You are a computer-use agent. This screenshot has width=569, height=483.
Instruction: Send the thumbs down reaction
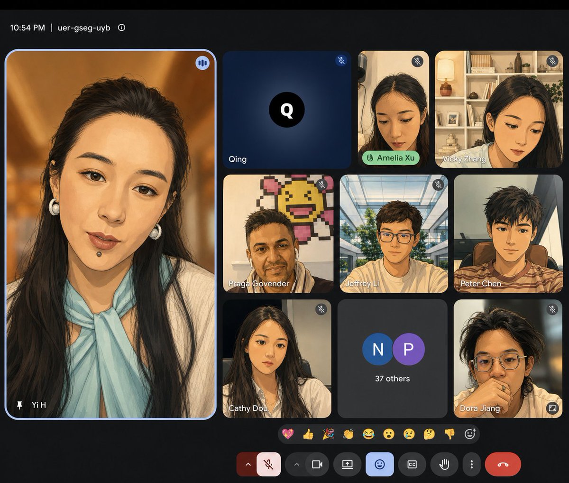point(450,434)
